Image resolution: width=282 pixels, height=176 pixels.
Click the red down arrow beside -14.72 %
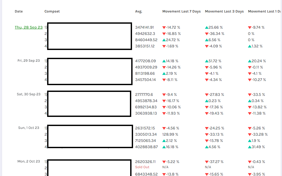tap(164, 28)
